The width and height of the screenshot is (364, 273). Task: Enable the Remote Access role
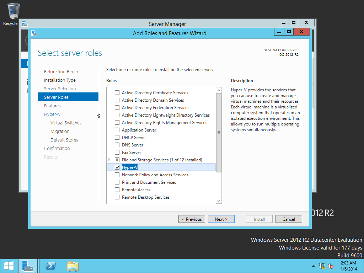(117, 190)
